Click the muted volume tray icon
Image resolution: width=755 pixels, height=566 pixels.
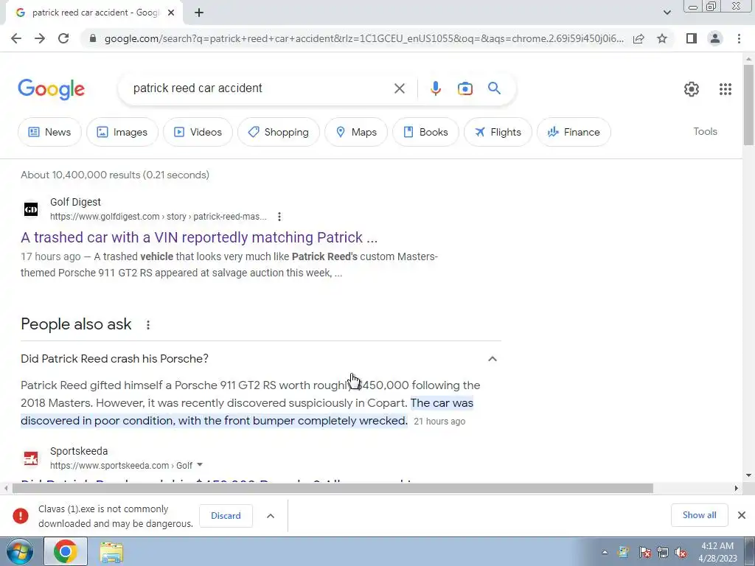(x=681, y=553)
